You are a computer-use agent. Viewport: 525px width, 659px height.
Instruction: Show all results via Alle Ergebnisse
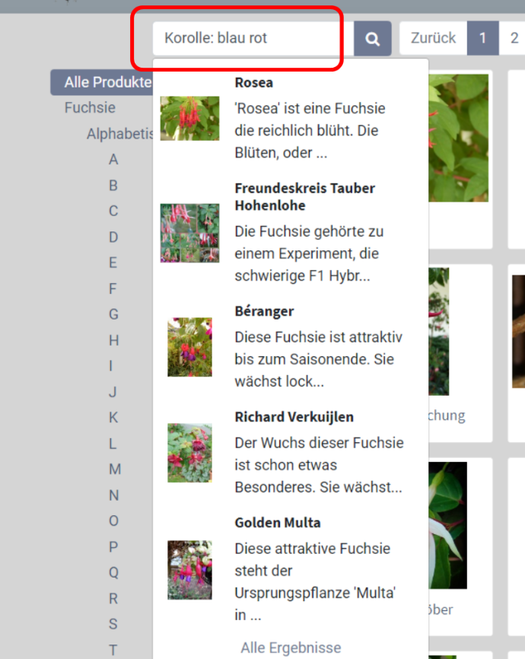click(291, 648)
